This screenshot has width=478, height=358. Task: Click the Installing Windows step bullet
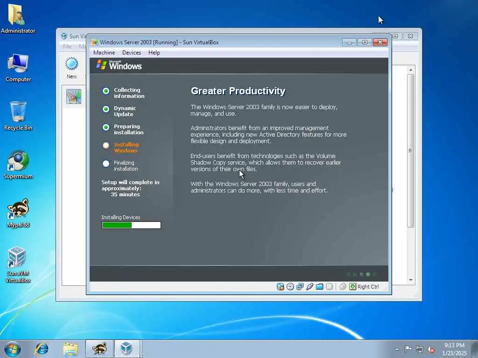[106, 145]
